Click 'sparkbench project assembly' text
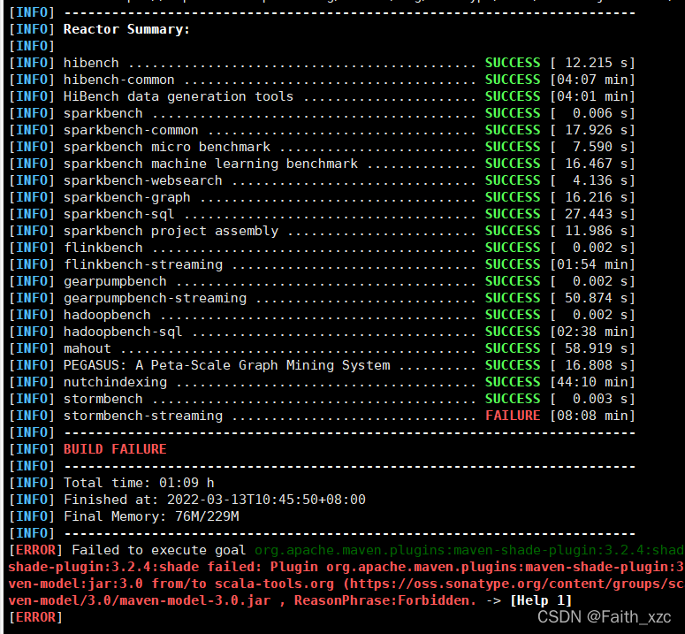The image size is (685, 634). (171, 231)
